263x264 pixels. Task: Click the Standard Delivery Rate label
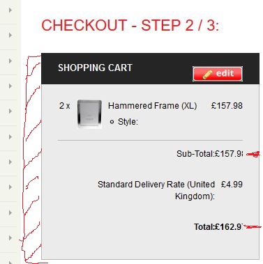(x=156, y=190)
